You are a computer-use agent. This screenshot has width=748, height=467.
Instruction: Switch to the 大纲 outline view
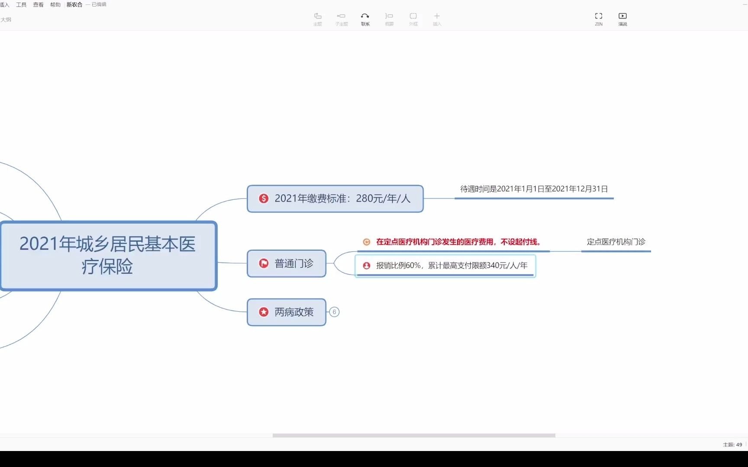(6, 19)
